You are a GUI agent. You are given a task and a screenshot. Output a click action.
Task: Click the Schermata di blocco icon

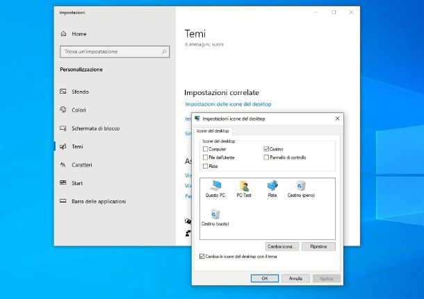pyautogui.click(x=63, y=128)
